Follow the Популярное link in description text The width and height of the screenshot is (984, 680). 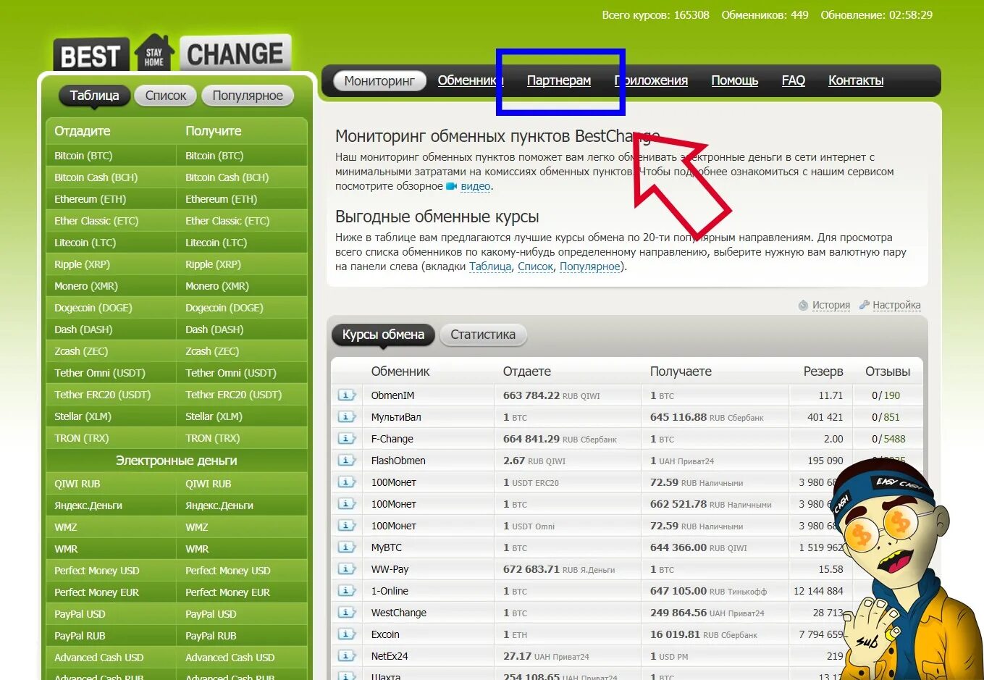tap(590, 266)
